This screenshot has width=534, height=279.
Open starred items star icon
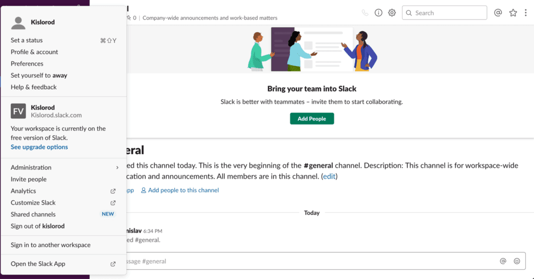click(513, 13)
